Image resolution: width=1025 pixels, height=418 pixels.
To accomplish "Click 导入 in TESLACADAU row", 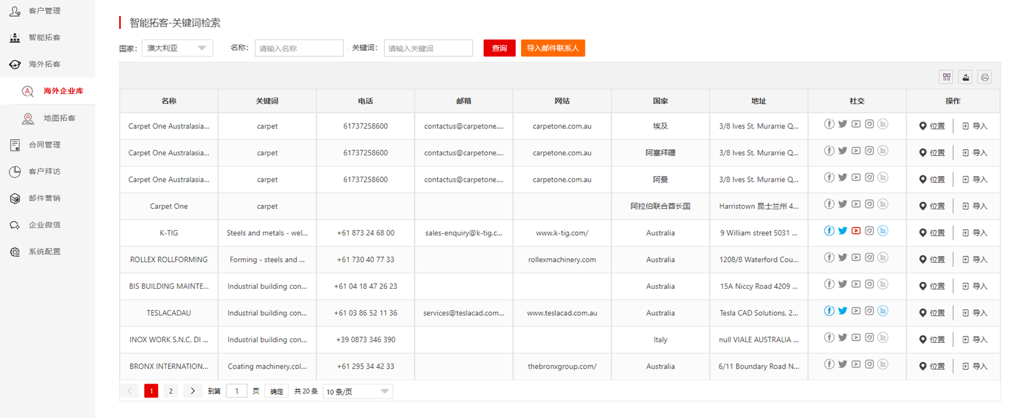I will coord(975,313).
